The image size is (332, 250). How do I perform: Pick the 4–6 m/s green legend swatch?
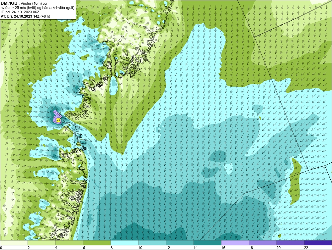pos(69,243)
